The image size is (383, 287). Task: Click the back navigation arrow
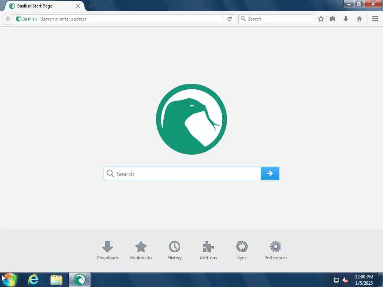(8, 19)
